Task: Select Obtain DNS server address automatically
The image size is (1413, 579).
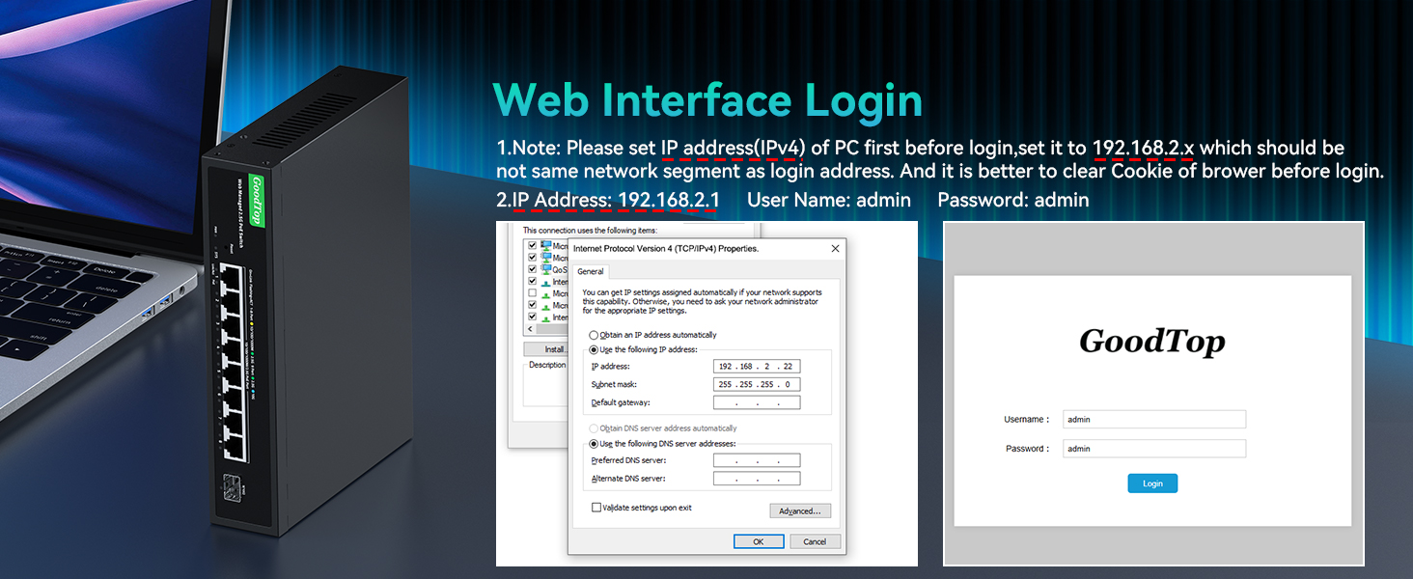Action: coord(595,428)
